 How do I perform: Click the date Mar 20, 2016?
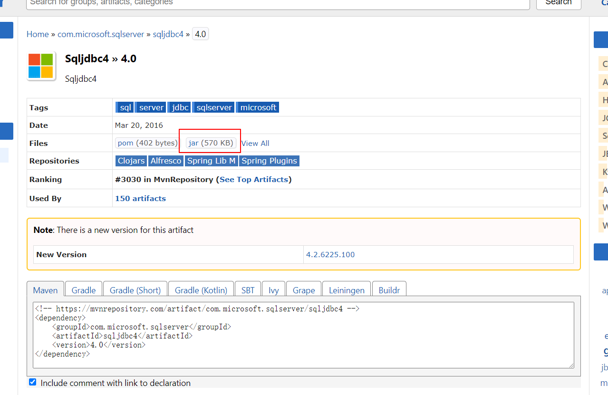[139, 125]
